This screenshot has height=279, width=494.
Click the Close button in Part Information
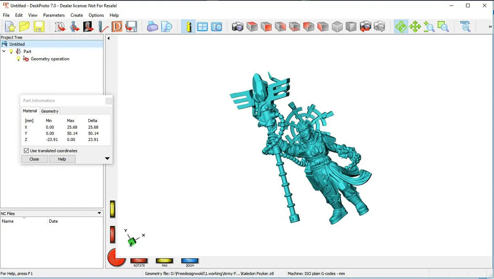pos(34,159)
